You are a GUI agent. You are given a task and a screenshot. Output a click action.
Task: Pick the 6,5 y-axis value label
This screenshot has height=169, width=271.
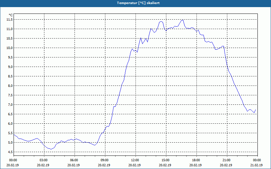pos(11,114)
